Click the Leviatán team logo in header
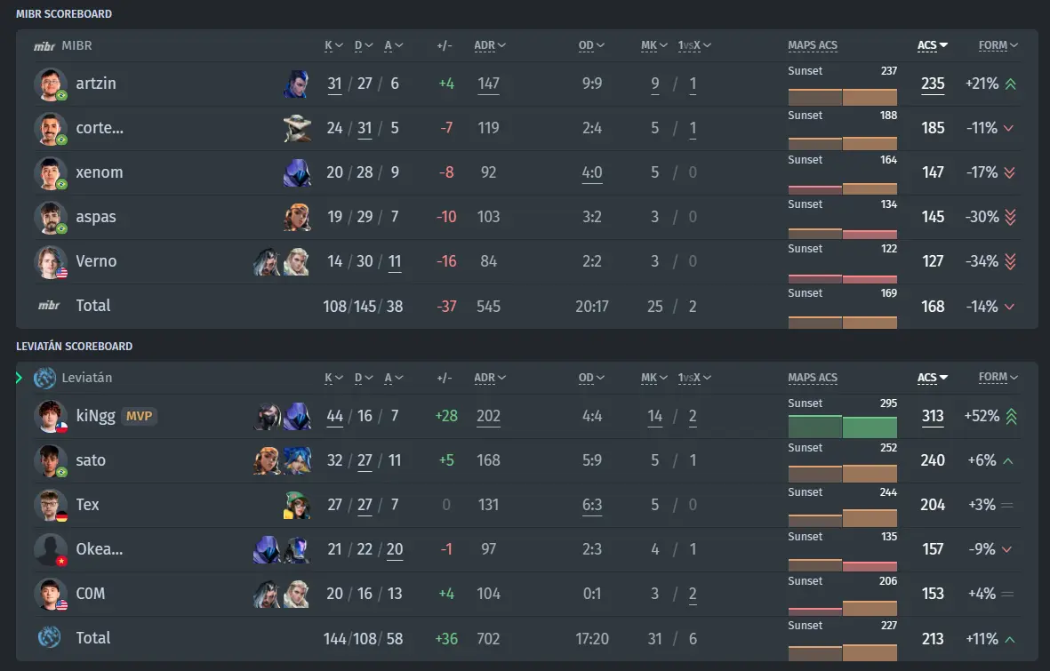Image resolution: width=1050 pixels, height=671 pixels. tap(44, 378)
